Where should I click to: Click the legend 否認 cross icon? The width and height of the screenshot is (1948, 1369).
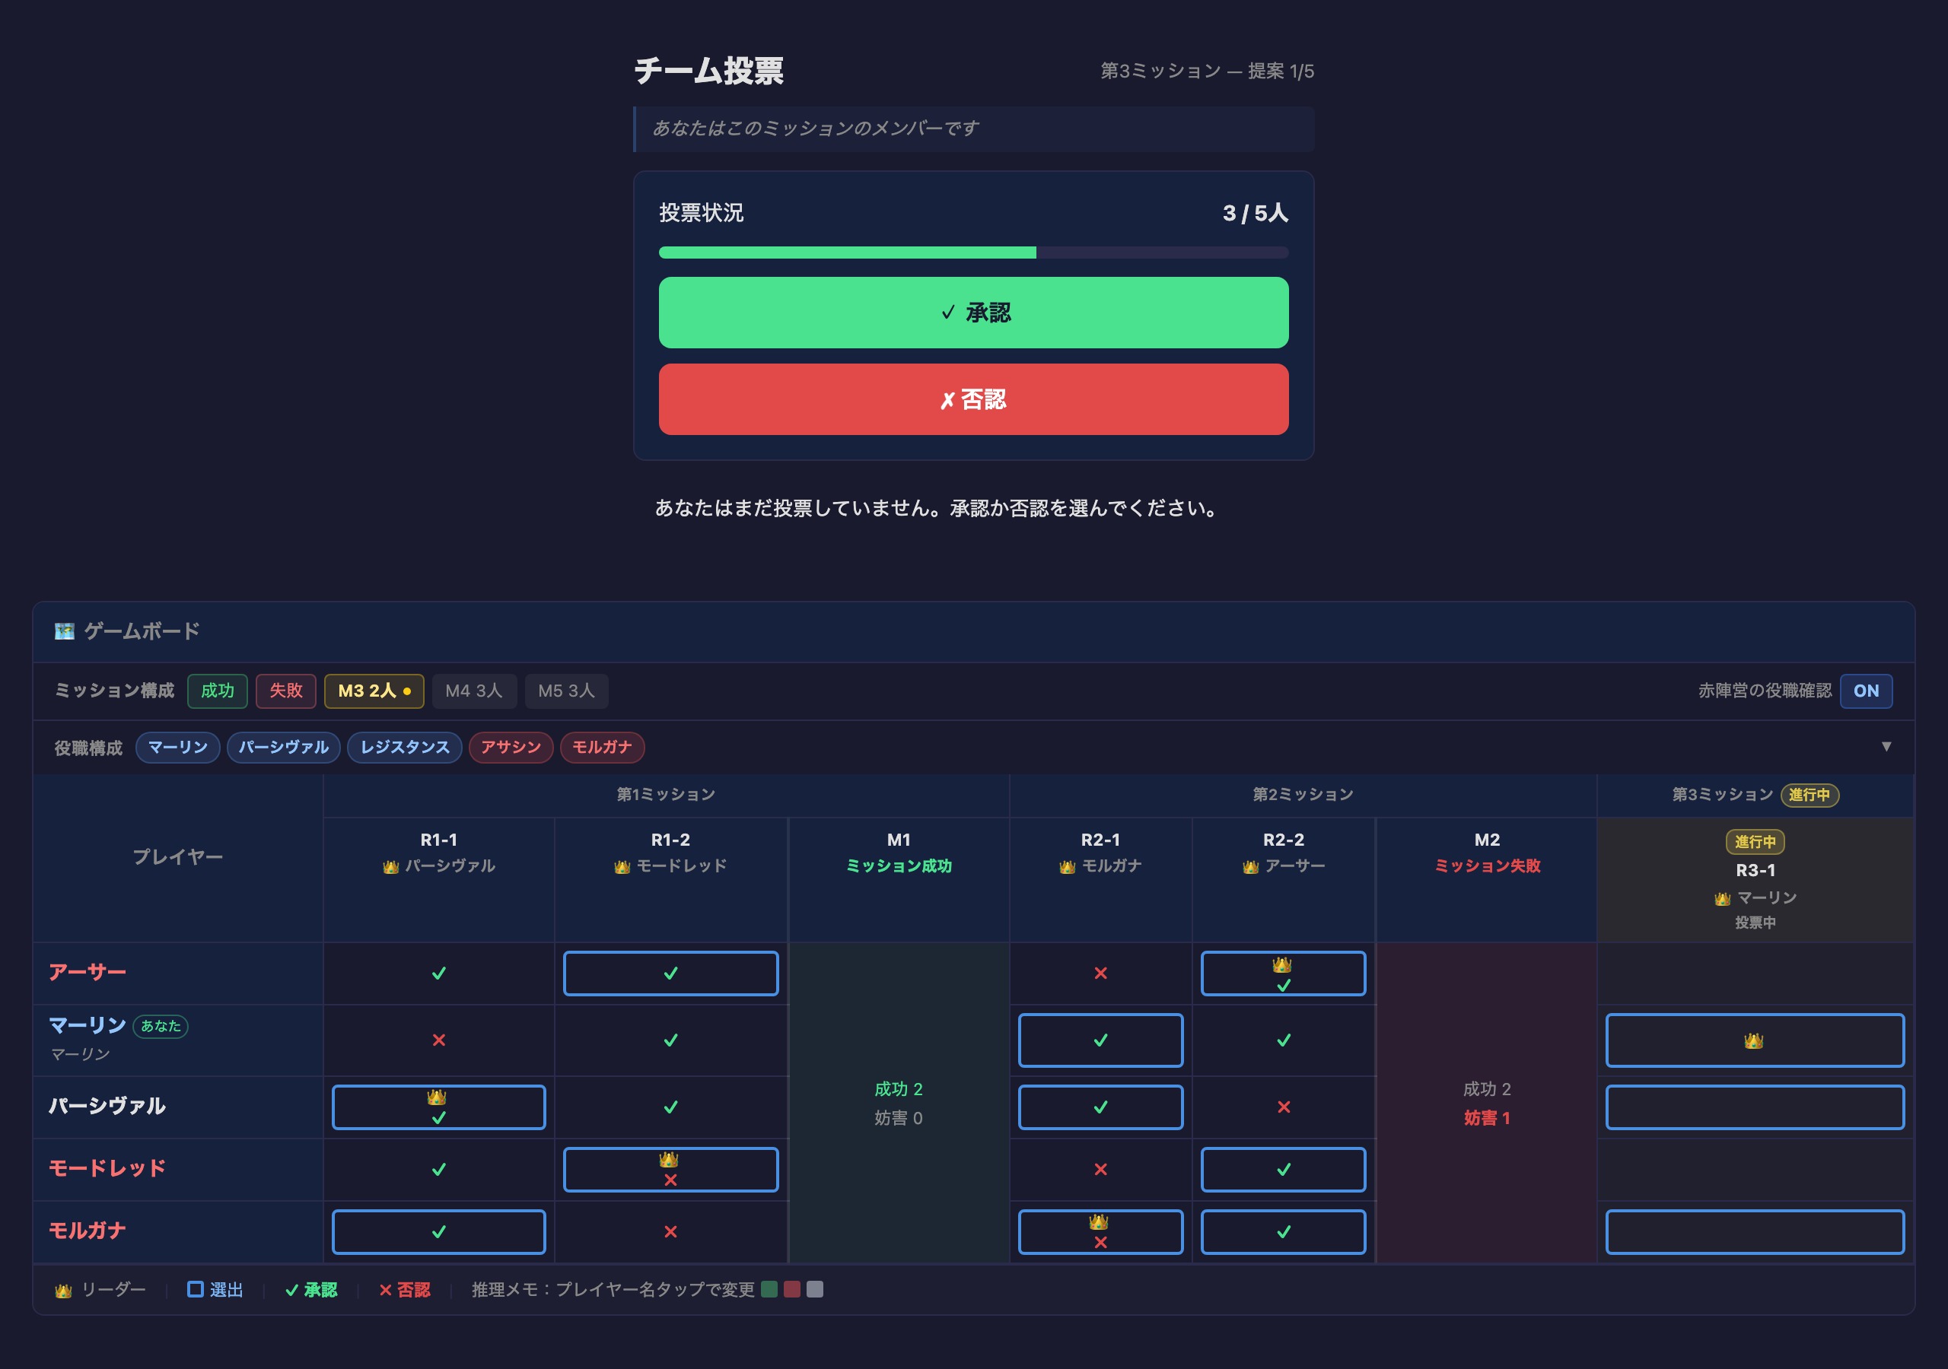point(385,1290)
